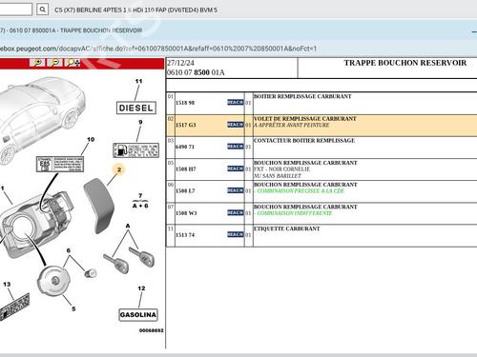Click in the search input field

point(15,10)
